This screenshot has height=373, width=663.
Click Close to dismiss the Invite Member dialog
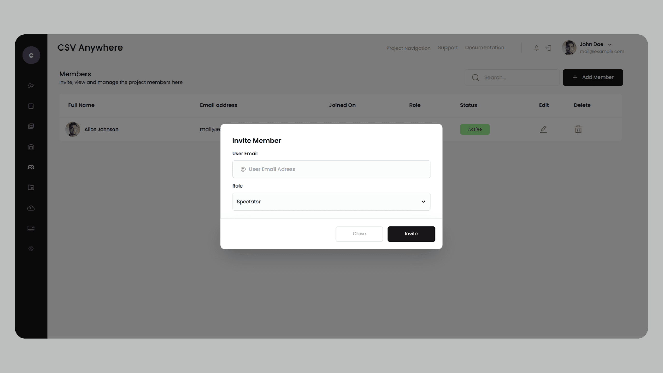point(359,234)
